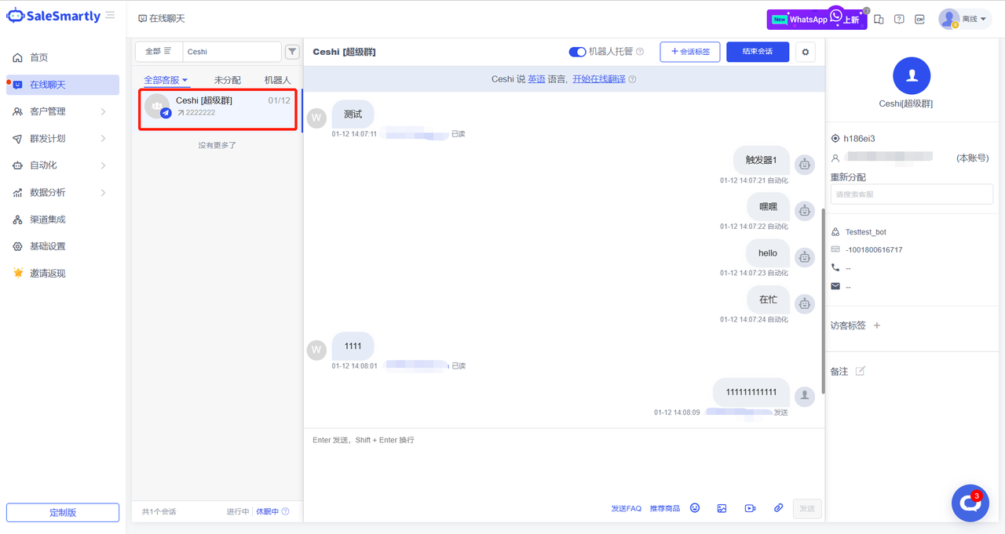
Task: Open the 全部客服 dropdown
Action: point(166,80)
